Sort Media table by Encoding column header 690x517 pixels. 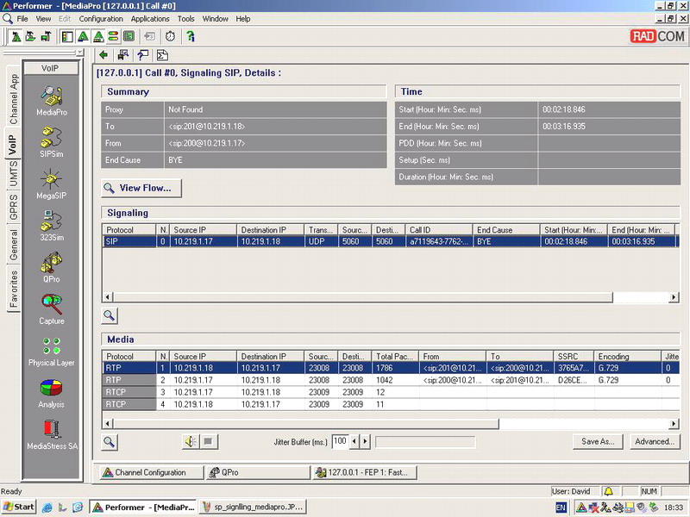tap(627, 357)
